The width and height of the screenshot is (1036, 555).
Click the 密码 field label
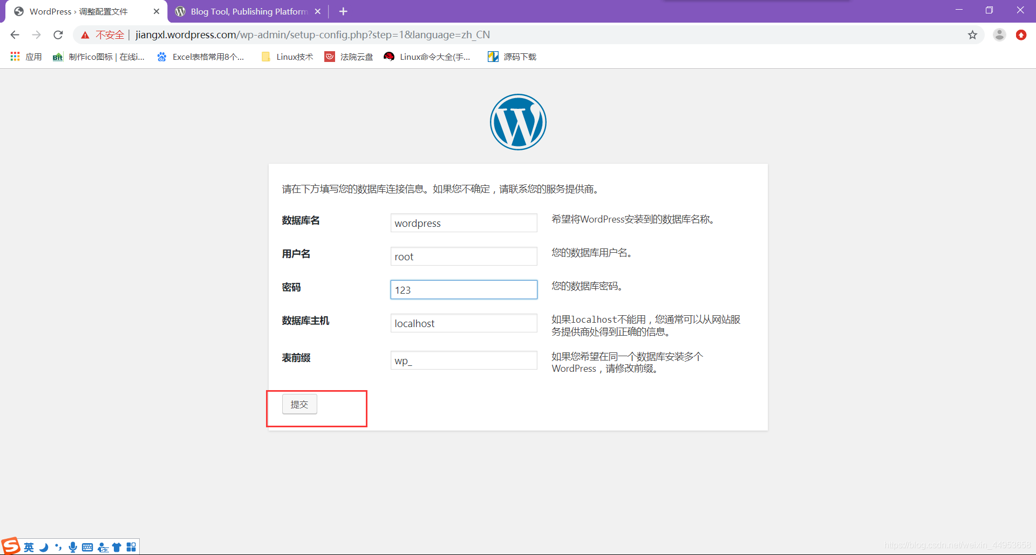[291, 287]
